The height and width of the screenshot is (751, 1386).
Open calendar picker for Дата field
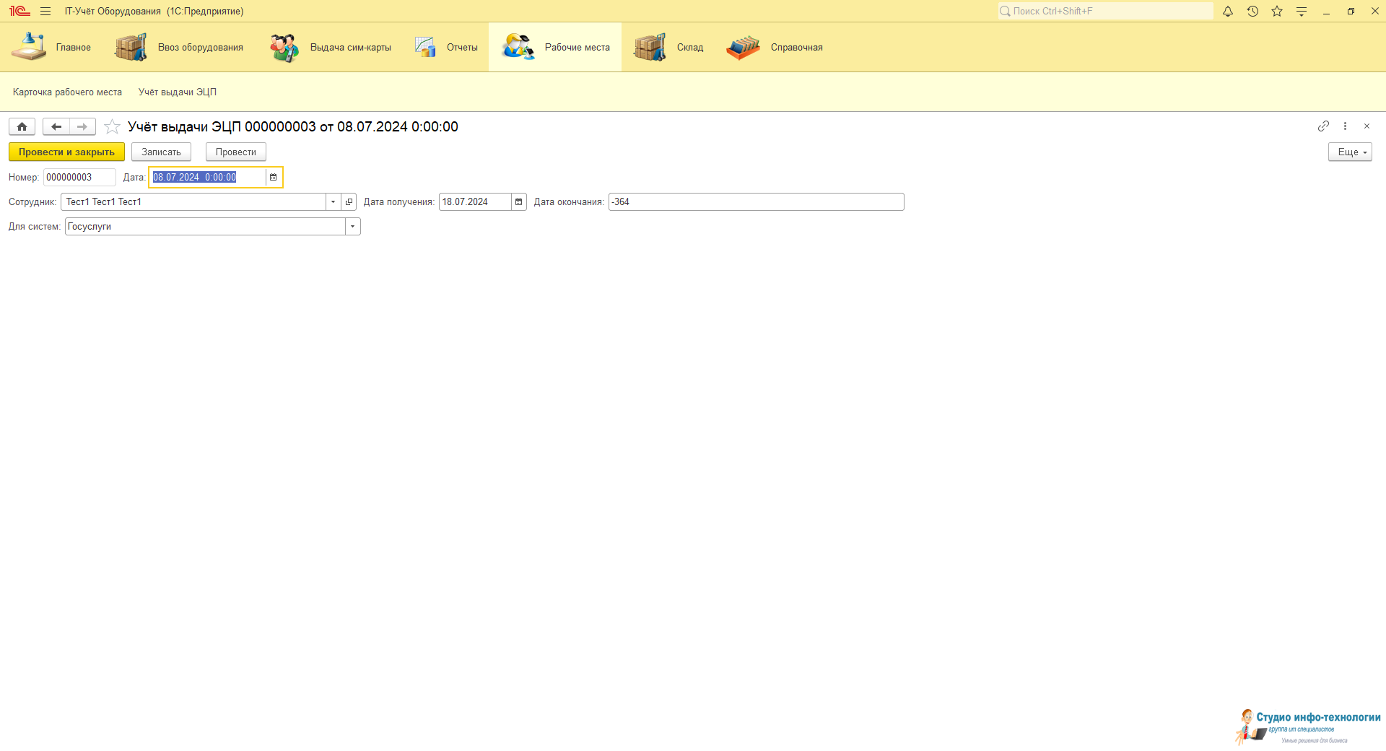point(274,178)
